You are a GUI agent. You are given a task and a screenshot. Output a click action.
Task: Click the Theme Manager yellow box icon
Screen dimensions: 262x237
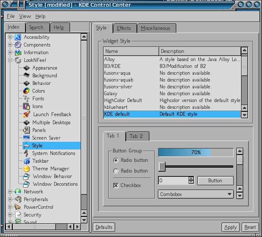click(26, 169)
